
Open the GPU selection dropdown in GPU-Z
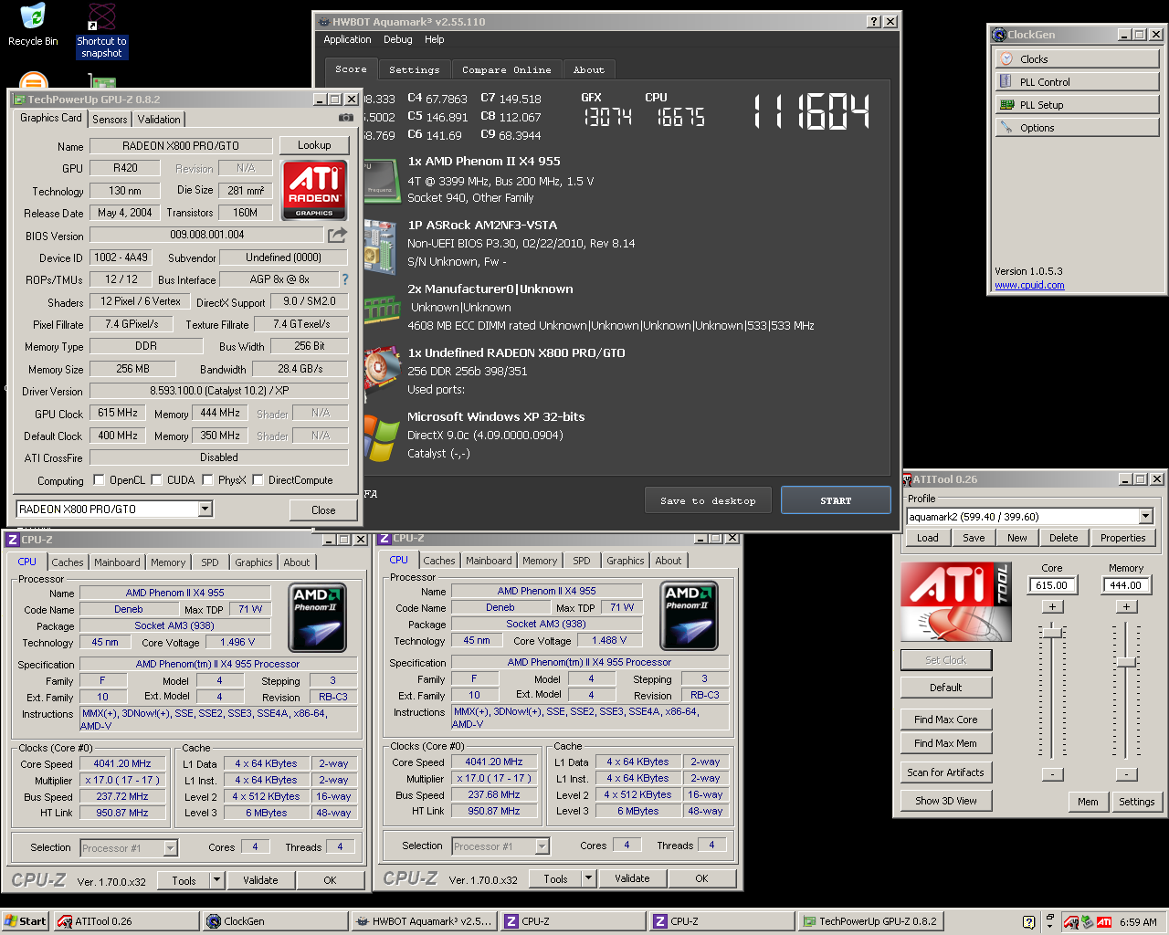[x=205, y=510]
